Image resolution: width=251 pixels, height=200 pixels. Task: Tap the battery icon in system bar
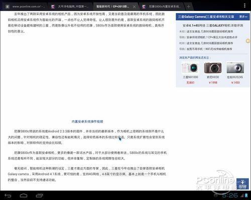[246, 195]
